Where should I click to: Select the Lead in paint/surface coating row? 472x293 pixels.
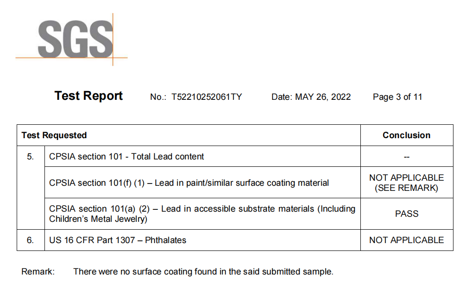point(189,183)
